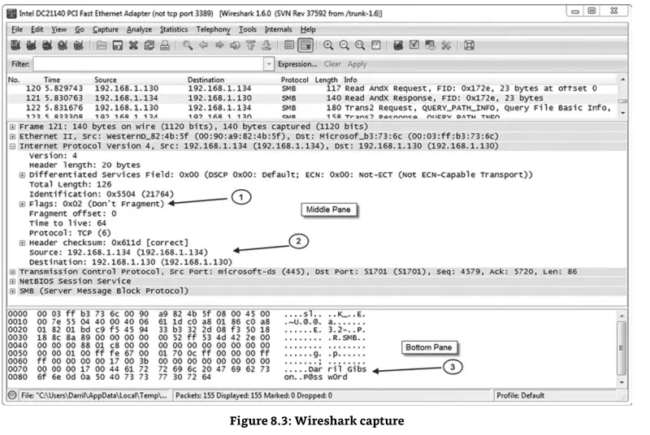Viewport: 650px width, 435px height.
Task: Restart the running capture
Action: point(78,45)
